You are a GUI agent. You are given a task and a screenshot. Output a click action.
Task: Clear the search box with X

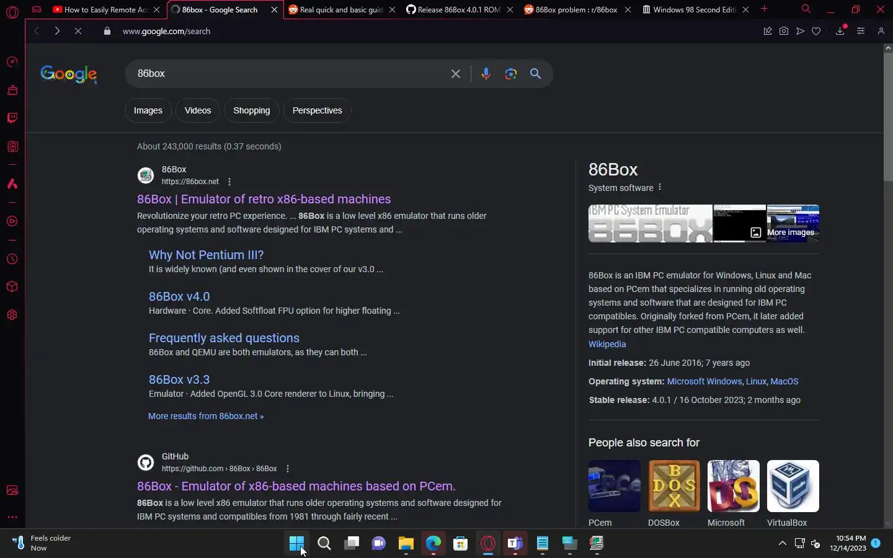coord(456,74)
